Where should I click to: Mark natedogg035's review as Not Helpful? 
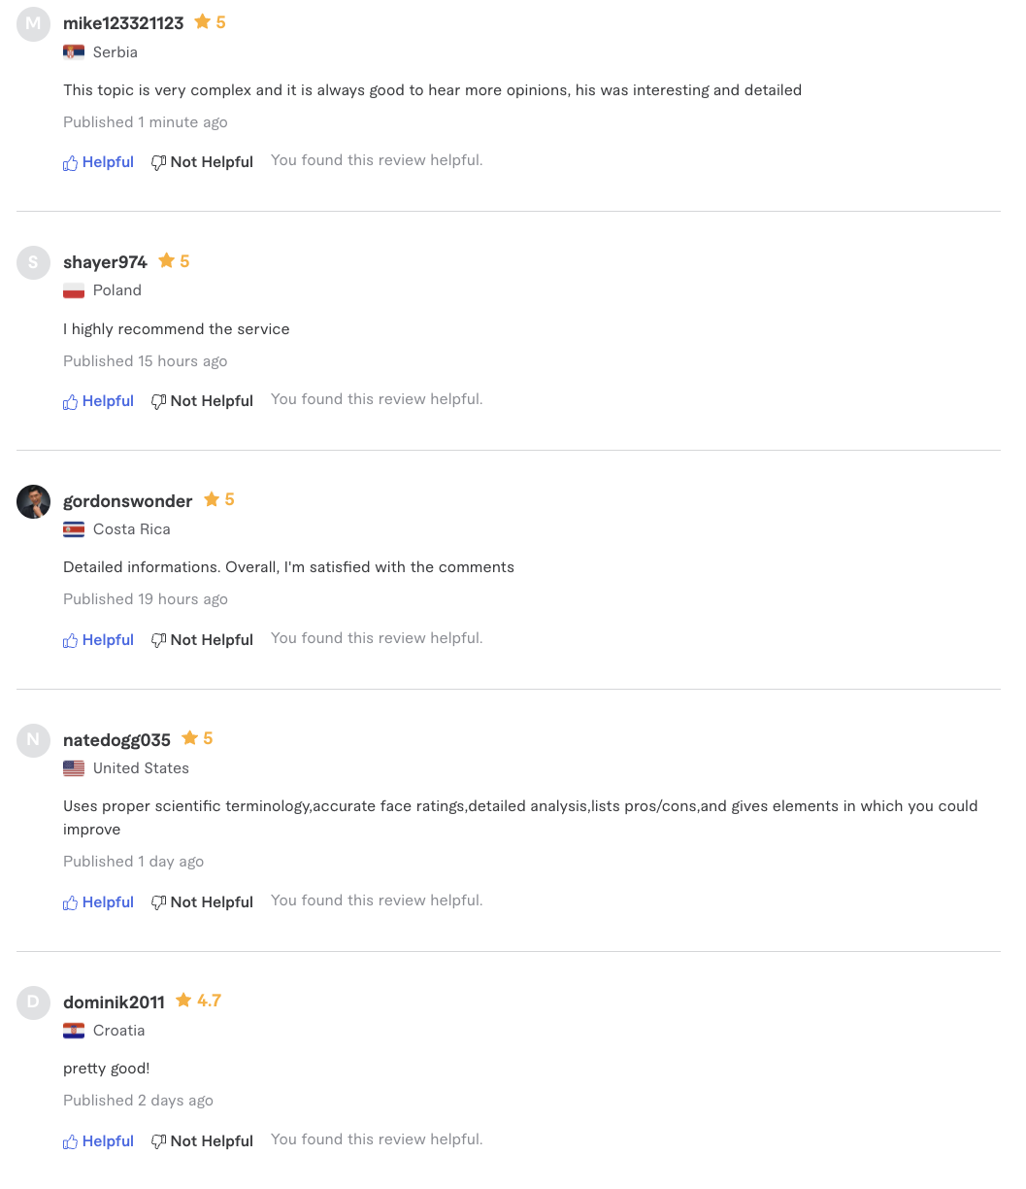click(202, 902)
